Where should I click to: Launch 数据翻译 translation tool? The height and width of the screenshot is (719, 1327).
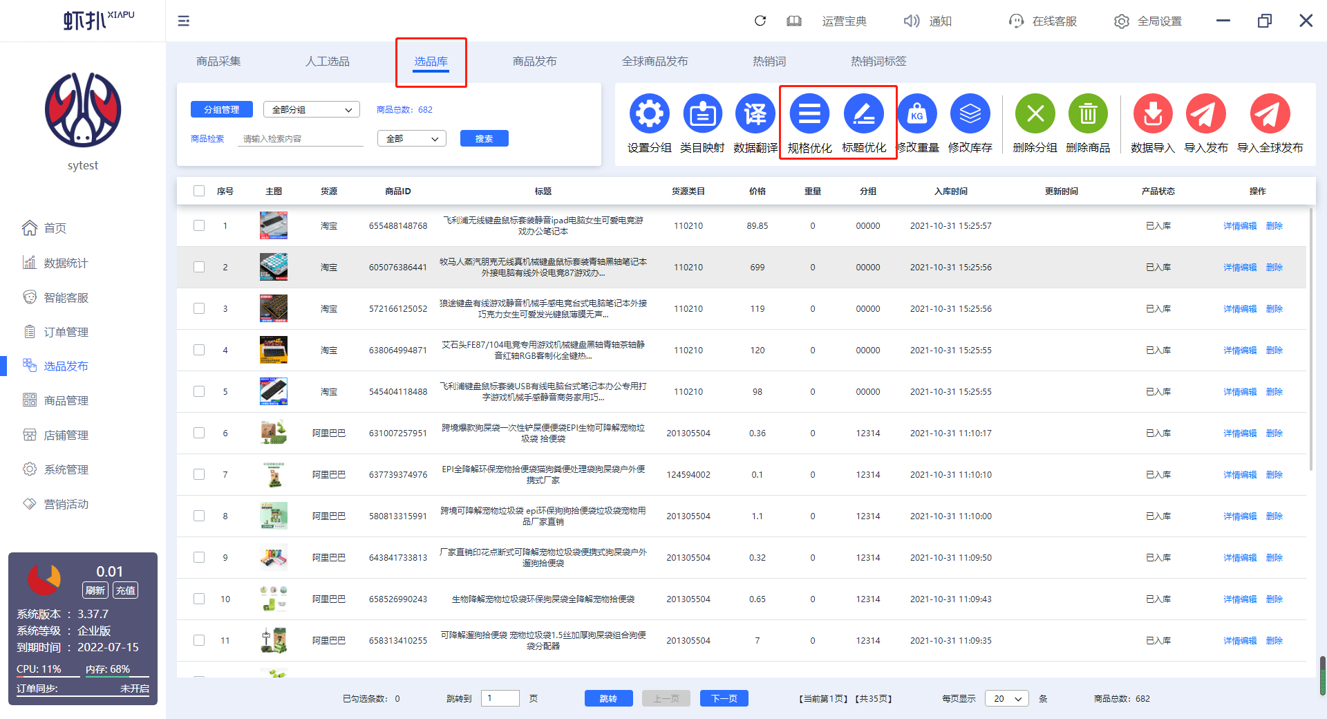pos(755,113)
